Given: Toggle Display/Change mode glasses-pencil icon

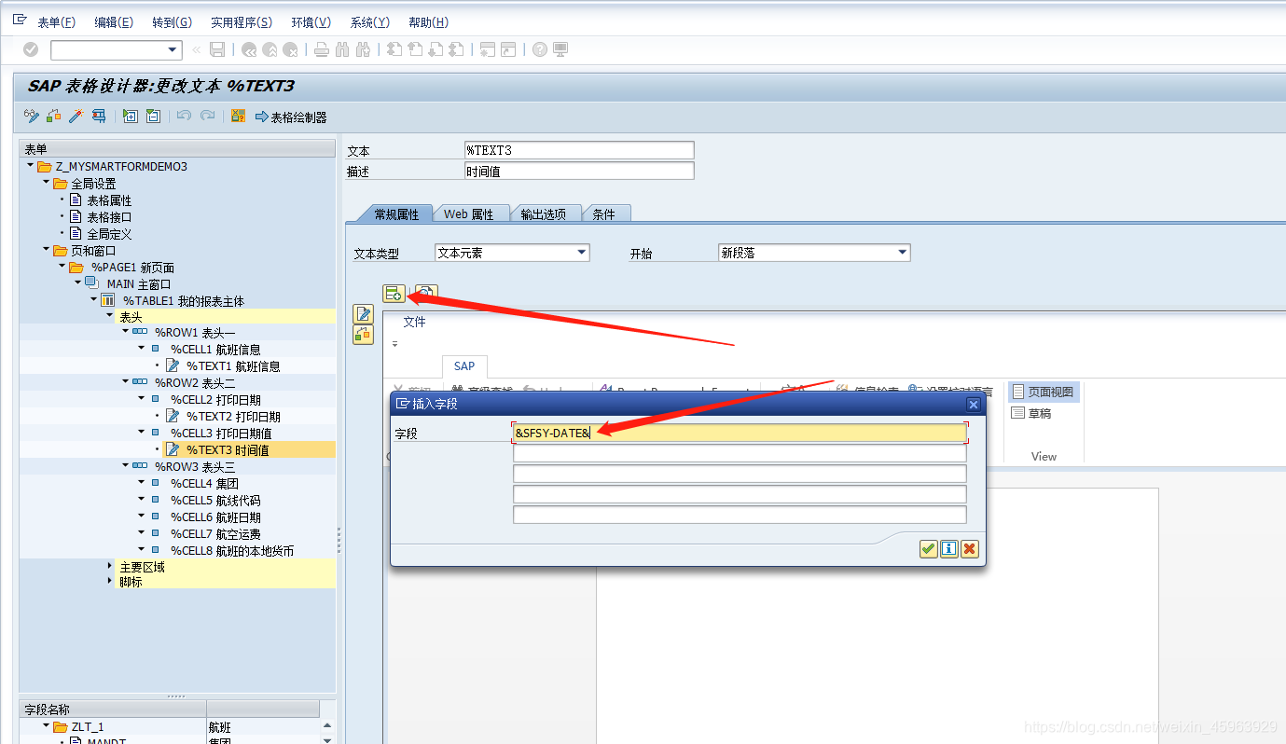Looking at the screenshot, I should click(x=32, y=117).
